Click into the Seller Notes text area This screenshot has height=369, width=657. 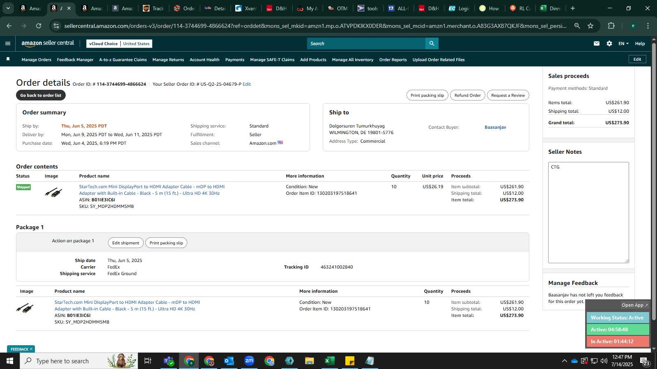(588, 212)
